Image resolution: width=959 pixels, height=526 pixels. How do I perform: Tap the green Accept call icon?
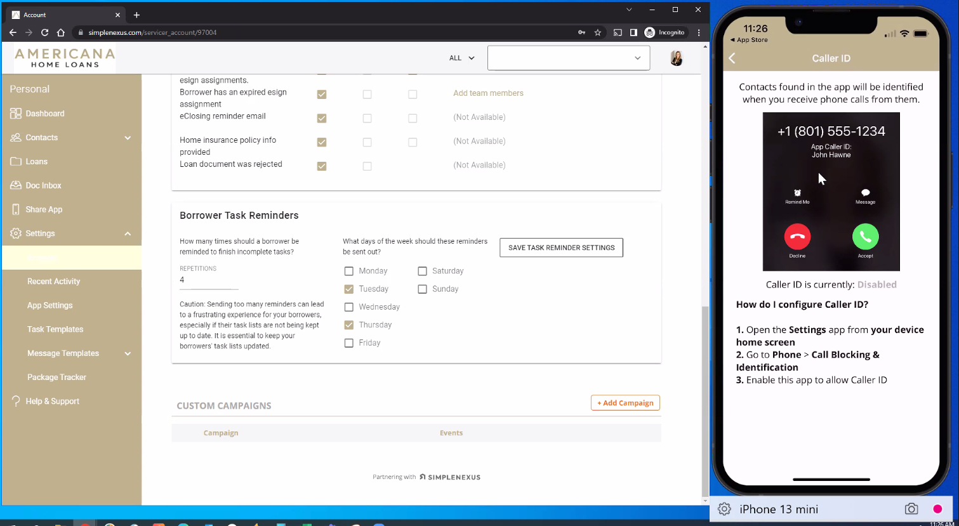865,237
